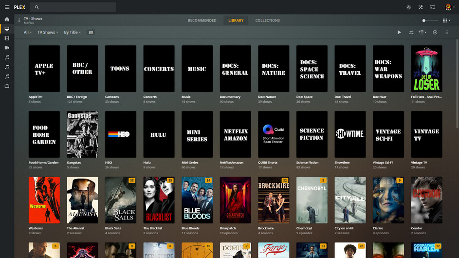Adjust the poster size slider
Screen dimensions: 459x258
pos(430,20)
